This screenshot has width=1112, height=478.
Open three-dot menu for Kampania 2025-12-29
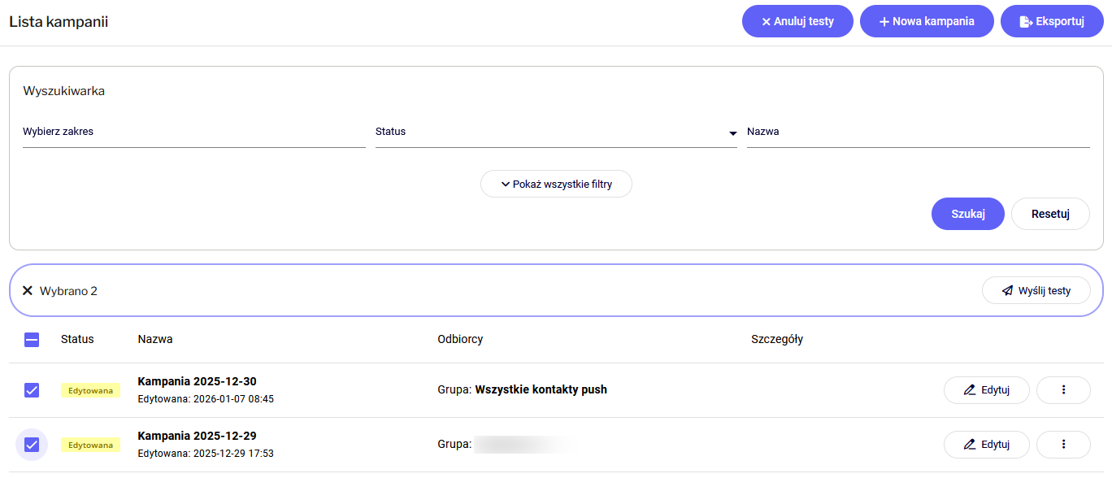[x=1063, y=445]
